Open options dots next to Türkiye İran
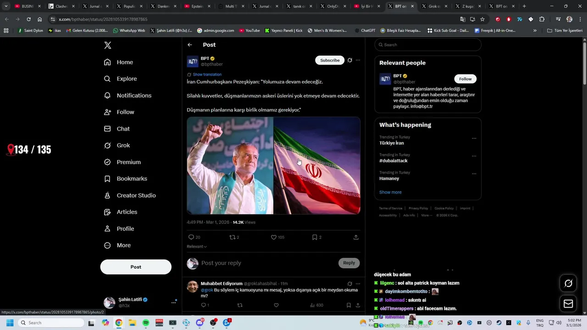 click(474, 138)
